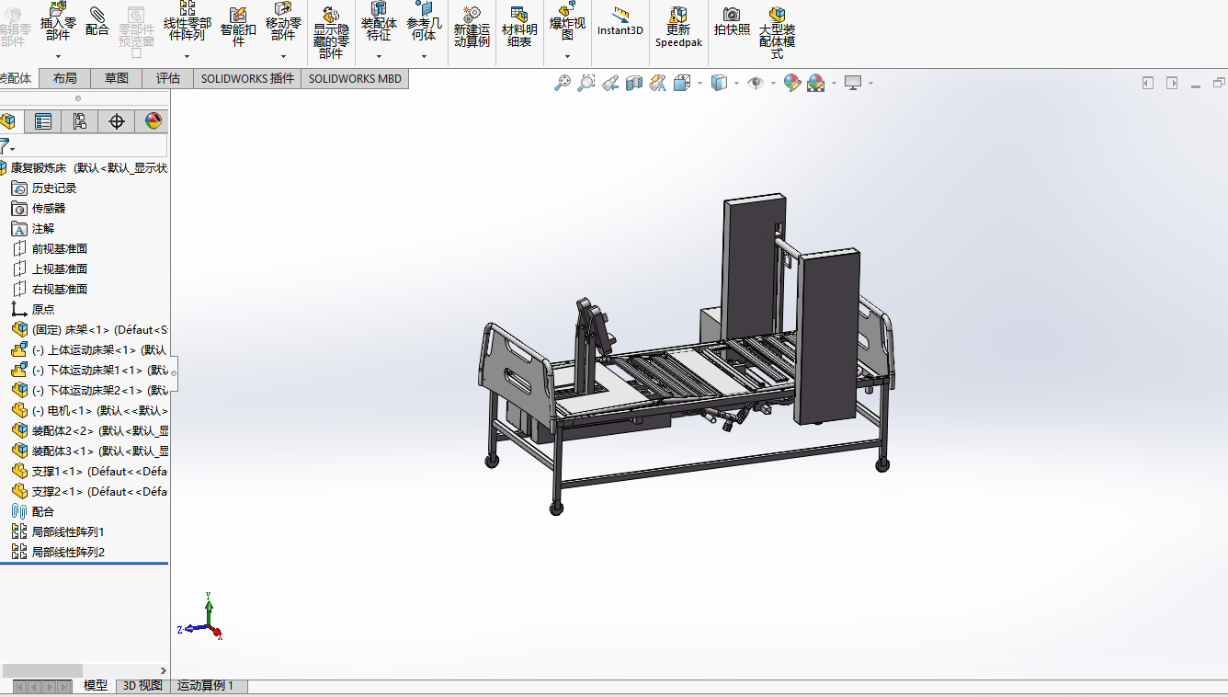Open dropdown arrow under Linear Component Pattern
This screenshot has height=697, width=1228.
click(188, 56)
